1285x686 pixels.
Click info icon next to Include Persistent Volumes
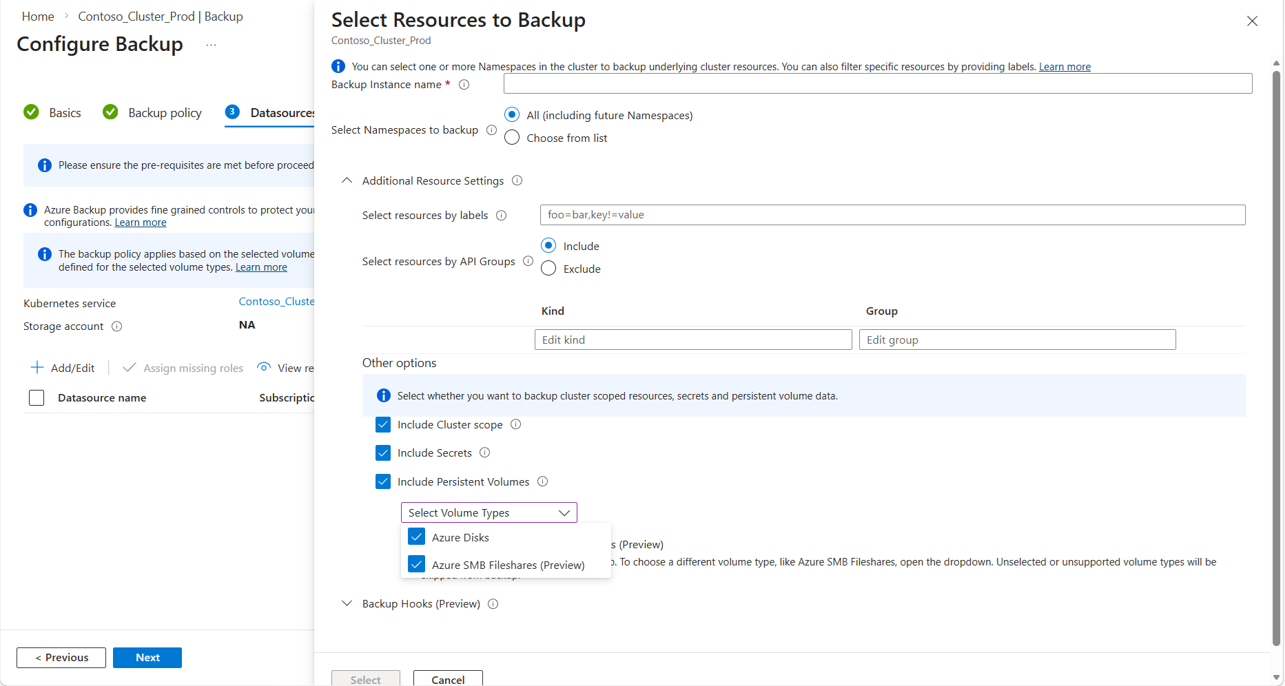click(x=542, y=482)
